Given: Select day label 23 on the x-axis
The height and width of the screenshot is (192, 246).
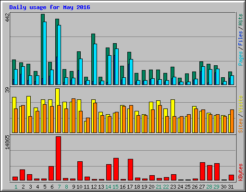Looking at the screenshot, I should click(x=173, y=187).
